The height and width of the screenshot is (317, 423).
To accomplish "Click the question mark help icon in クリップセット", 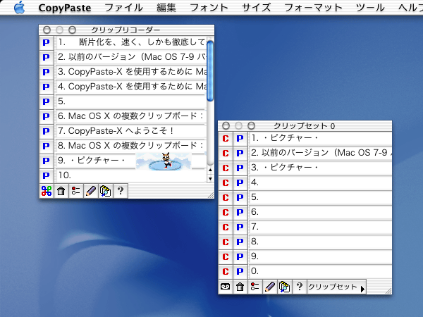I will pos(299,287).
